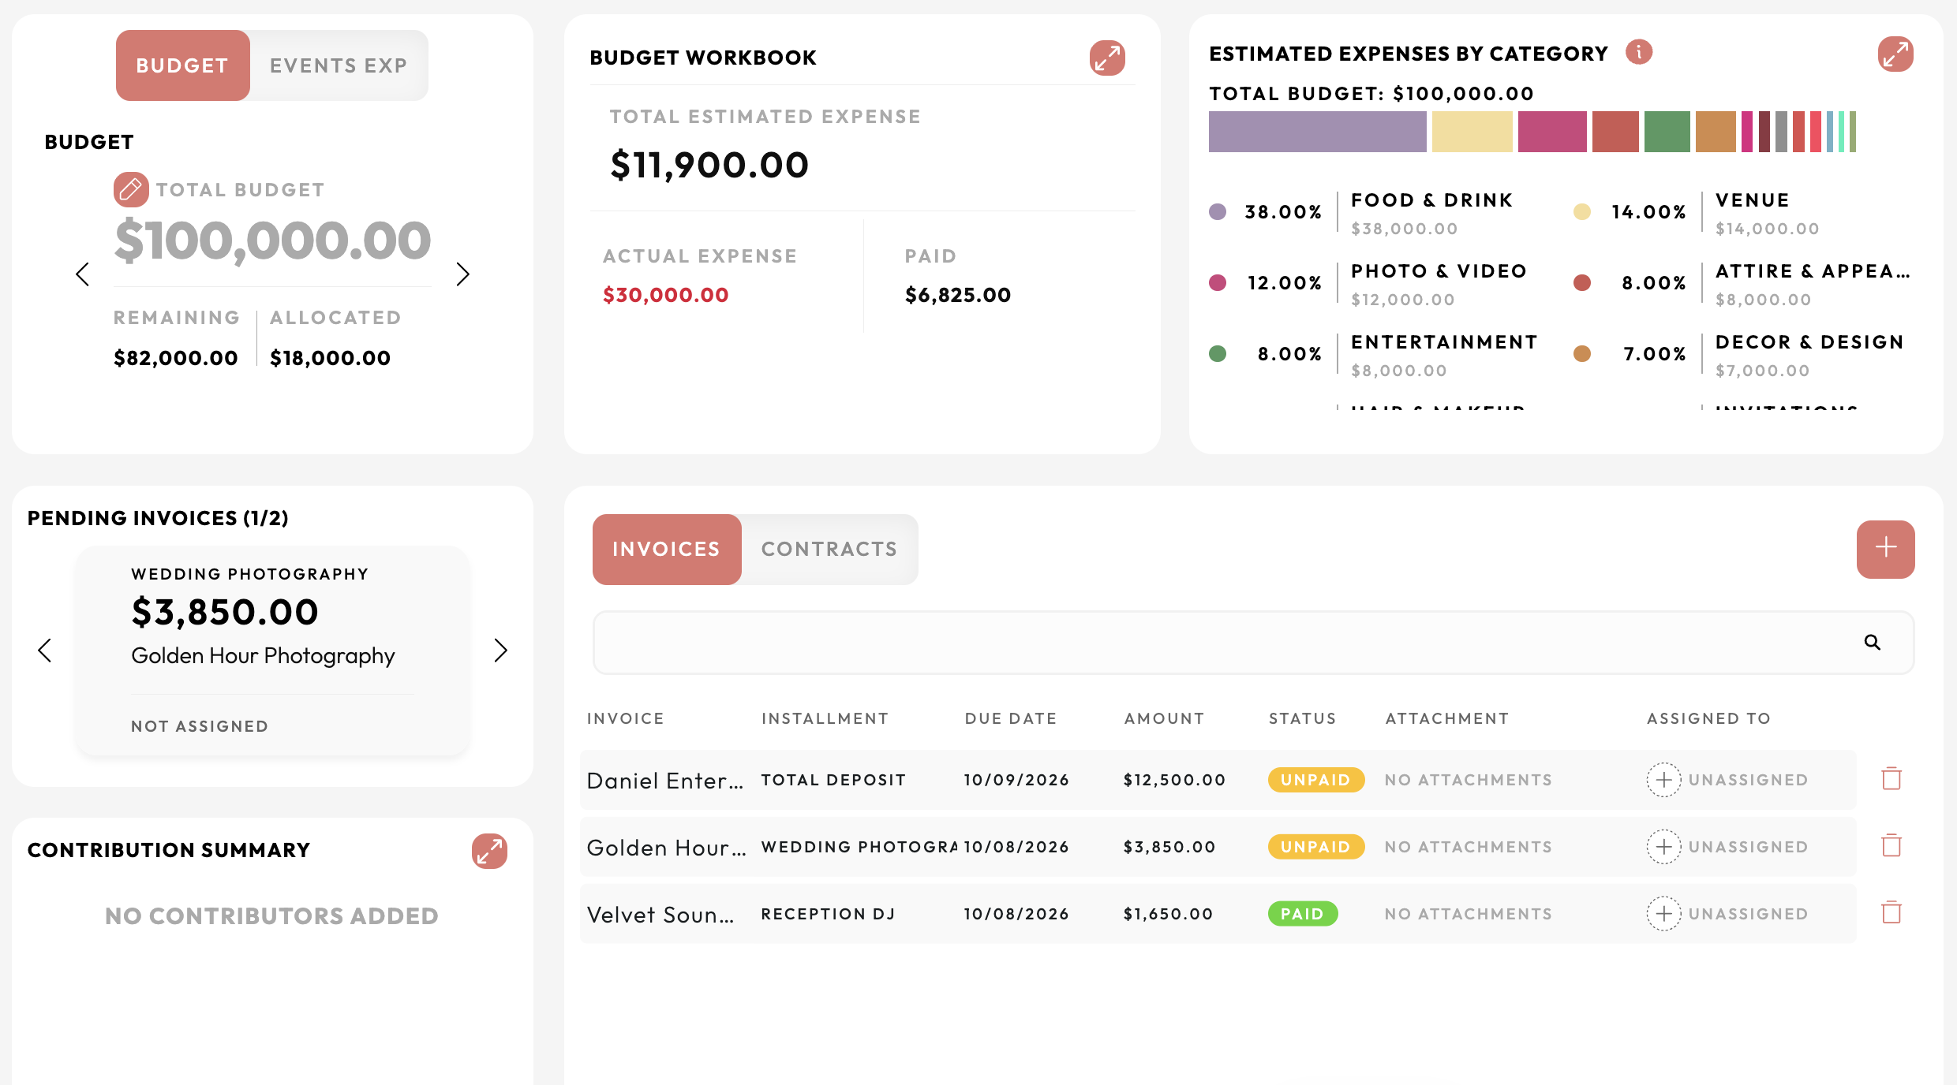
Task: Go to next budget with right arrow
Action: [463, 274]
